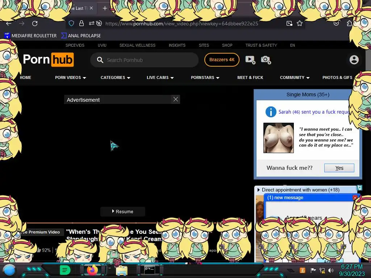Screen dimensions: 371x278
Task: Click the Yes button in sidebar ad
Action: [x=339, y=168]
